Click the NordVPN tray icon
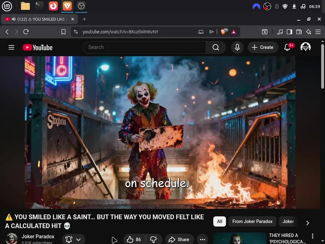 [x=256, y=7]
